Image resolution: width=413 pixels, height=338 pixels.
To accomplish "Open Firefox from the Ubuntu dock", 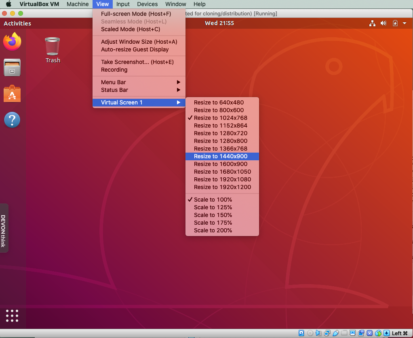I will 12,41.
